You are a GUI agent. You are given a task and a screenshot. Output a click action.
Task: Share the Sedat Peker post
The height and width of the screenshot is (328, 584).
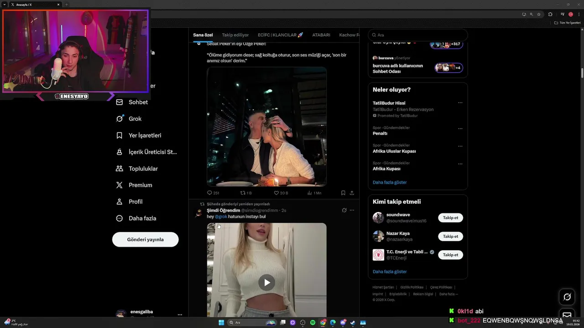pos(352,193)
